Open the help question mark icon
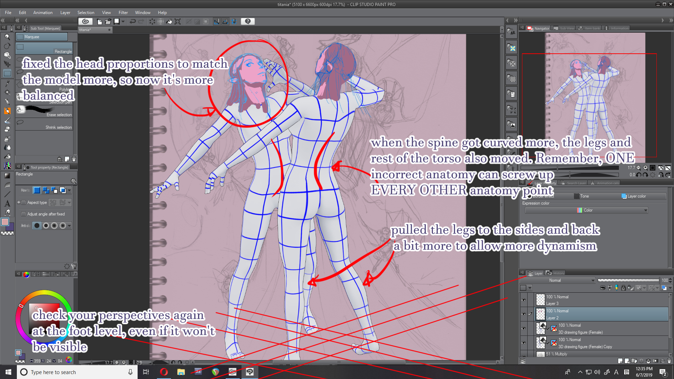The height and width of the screenshot is (379, 674). [248, 21]
